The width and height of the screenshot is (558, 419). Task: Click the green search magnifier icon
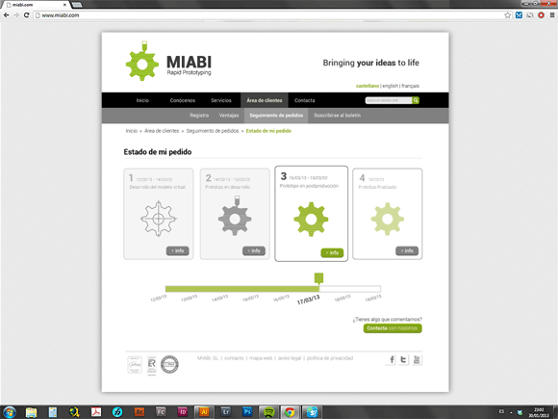click(x=416, y=100)
